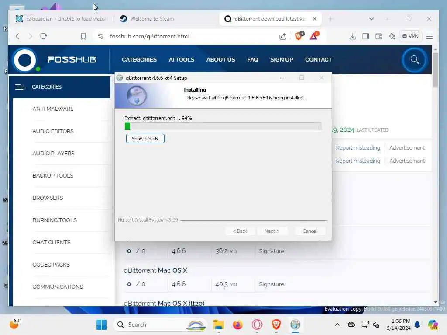The height and width of the screenshot is (335, 447).
Task: Open the taskbar clock 1:36 PM
Action: point(399,325)
